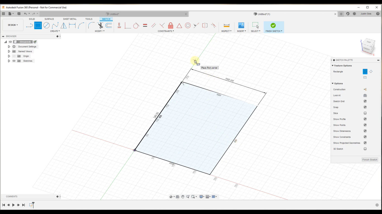Select the Fillet tool

91,26
